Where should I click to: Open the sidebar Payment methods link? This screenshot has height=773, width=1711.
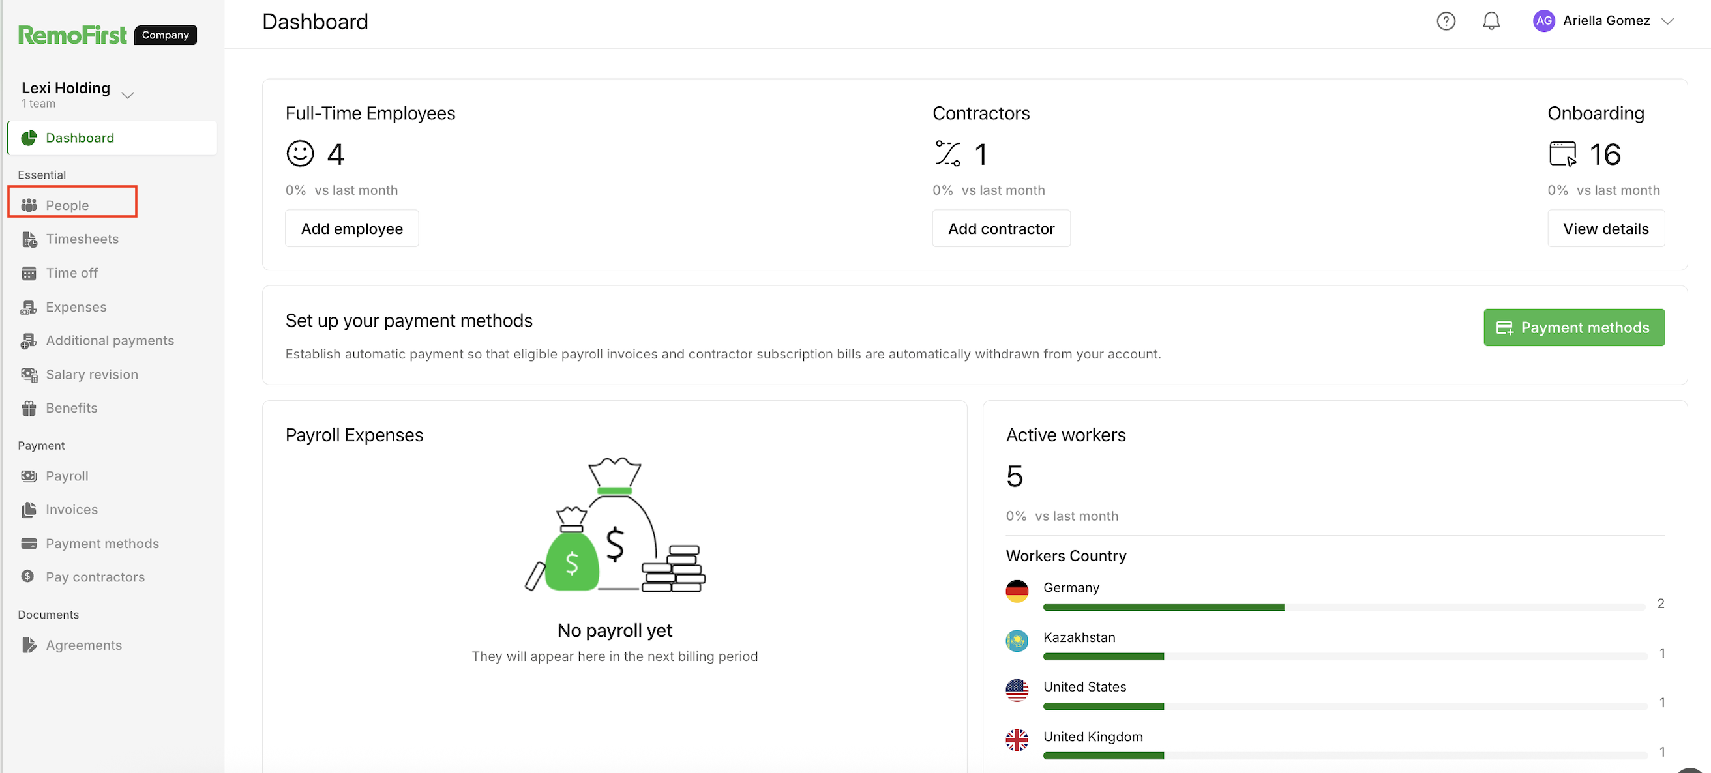pyautogui.click(x=102, y=543)
